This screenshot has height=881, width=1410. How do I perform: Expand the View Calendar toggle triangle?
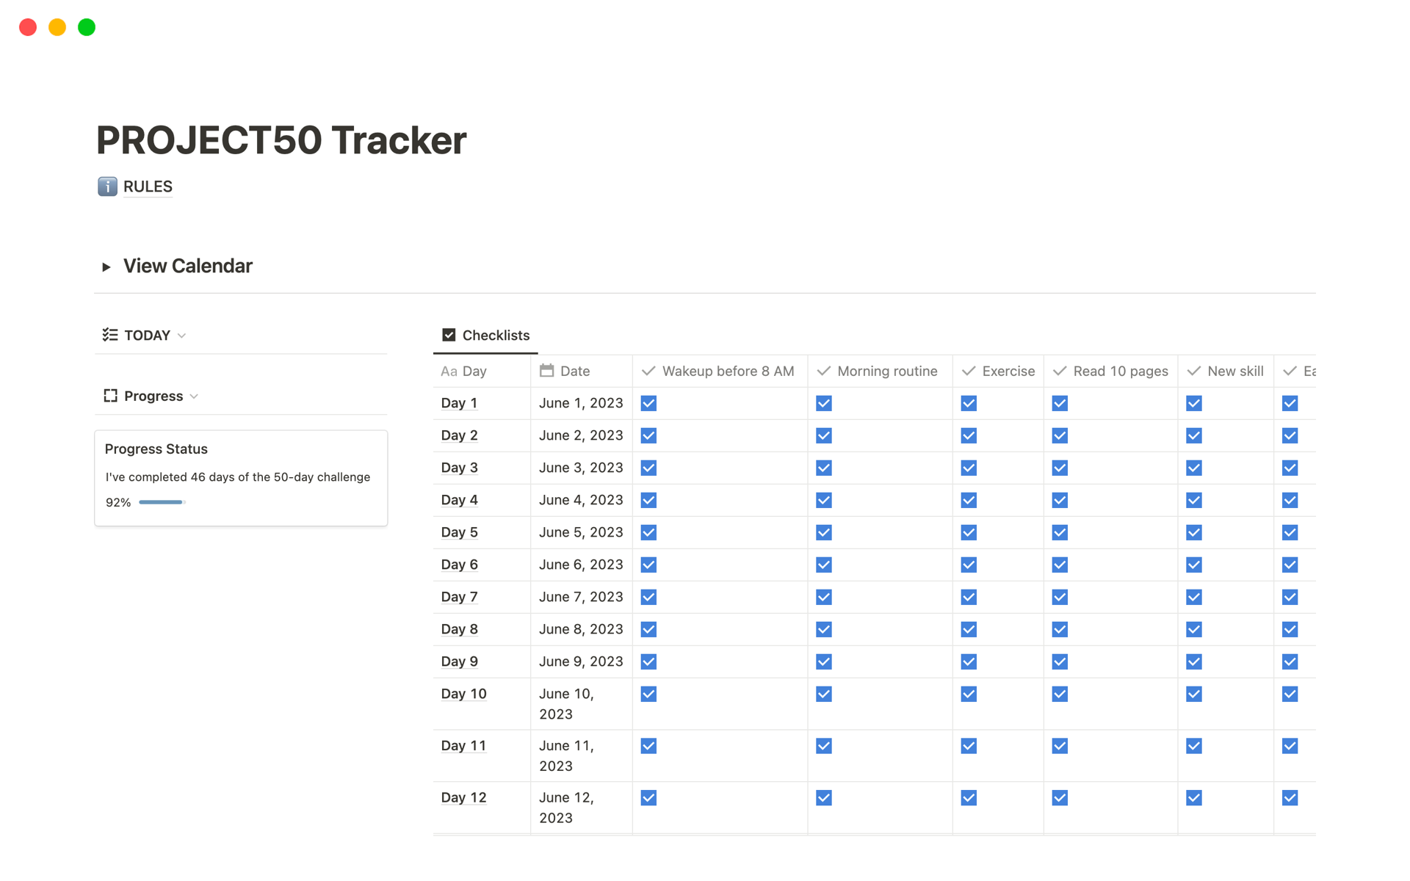click(106, 267)
